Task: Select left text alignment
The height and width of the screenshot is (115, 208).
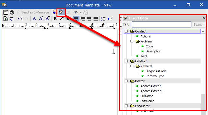Action: coord(76,19)
